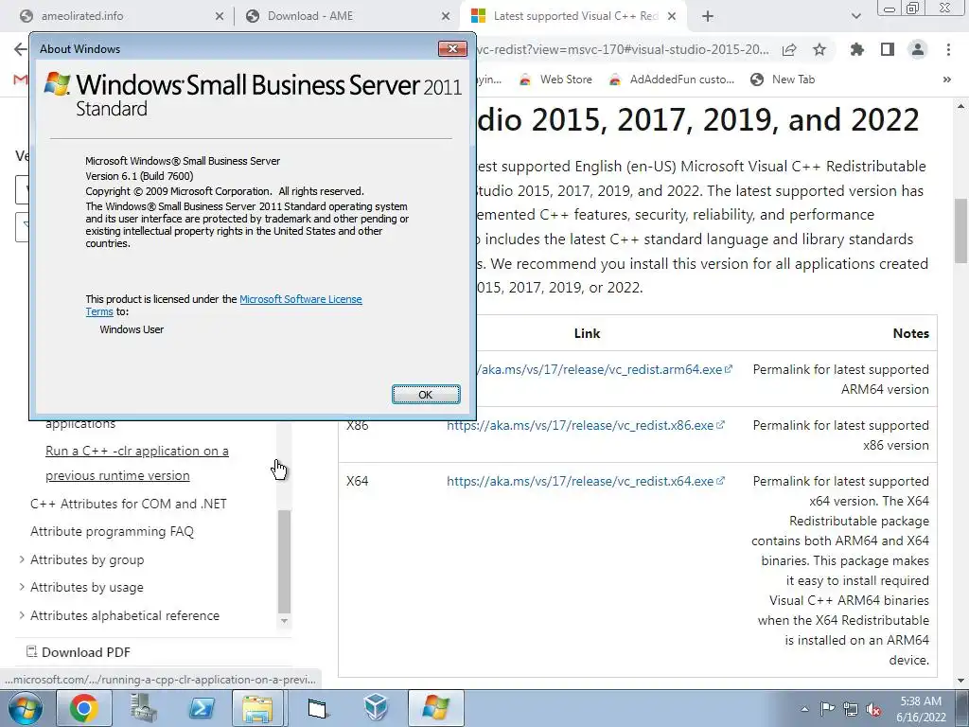This screenshot has width=969, height=727.
Task: Select C++ Attributes for COM and .NET
Action: pos(129,504)
